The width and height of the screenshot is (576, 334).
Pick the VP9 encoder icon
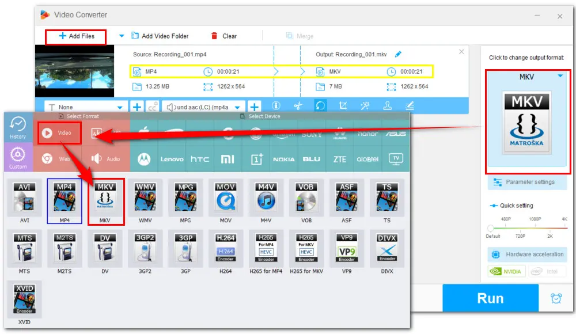pyautogui.click(x=346, y=248)
